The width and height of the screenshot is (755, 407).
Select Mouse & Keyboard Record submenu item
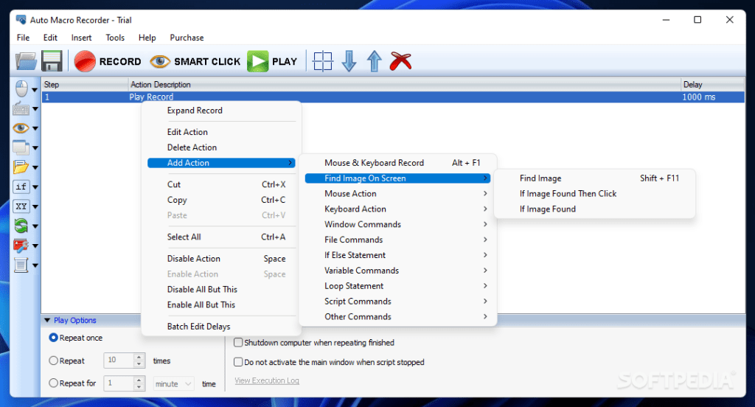(x=397, y=163)
